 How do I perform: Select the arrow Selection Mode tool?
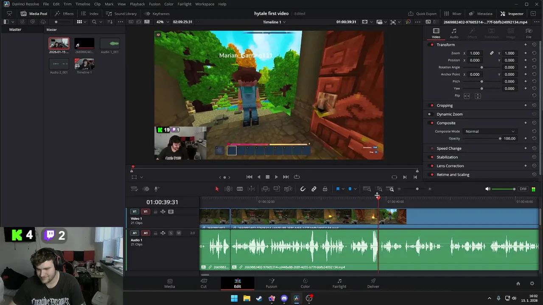(217, 189)
